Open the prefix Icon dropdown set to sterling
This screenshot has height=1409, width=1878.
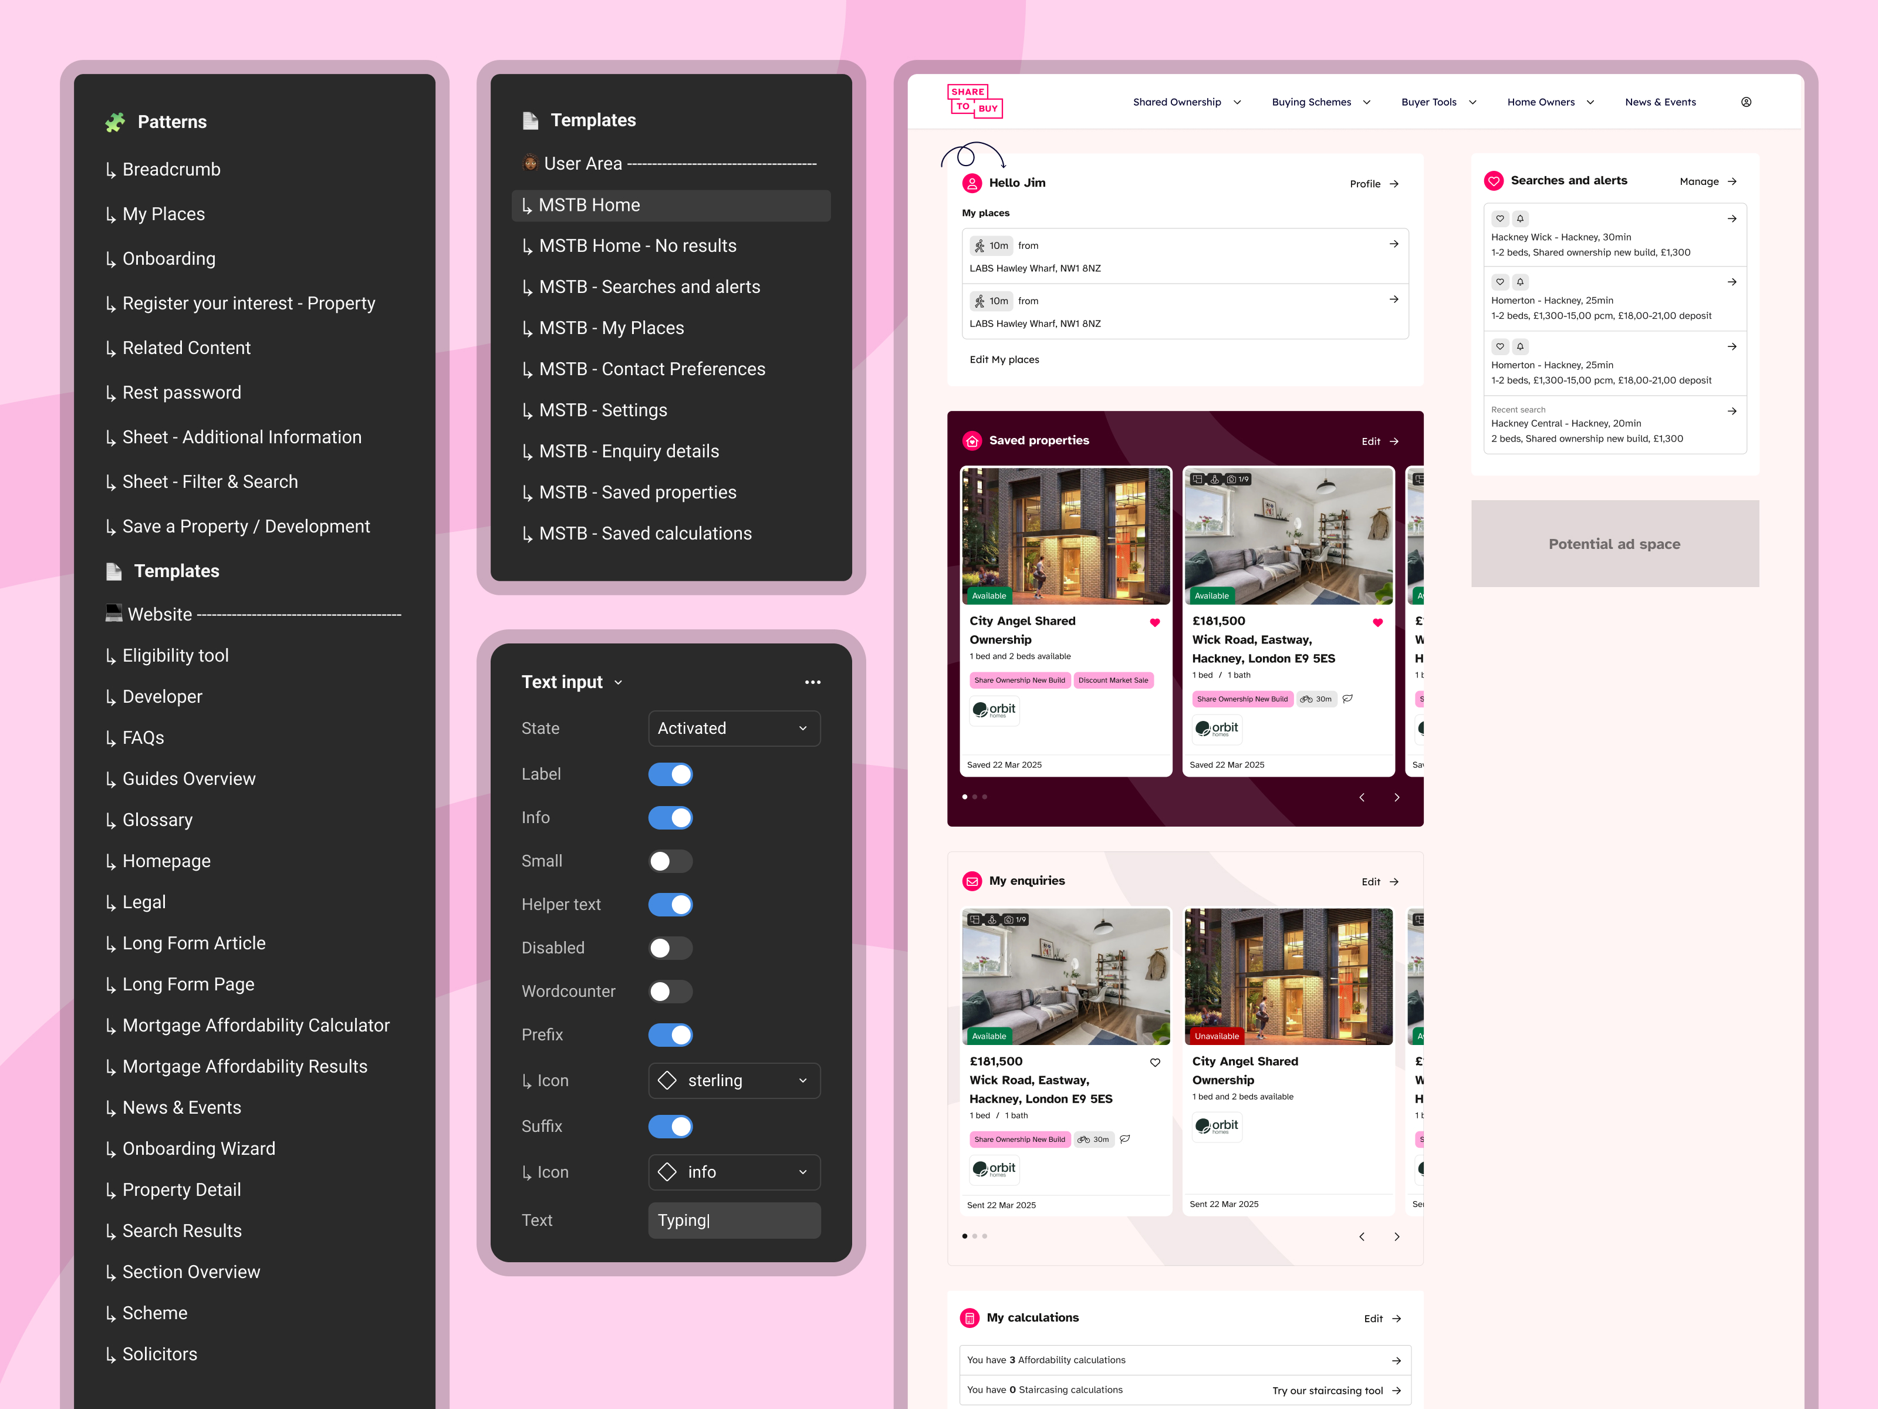[x=734, y=1080]
